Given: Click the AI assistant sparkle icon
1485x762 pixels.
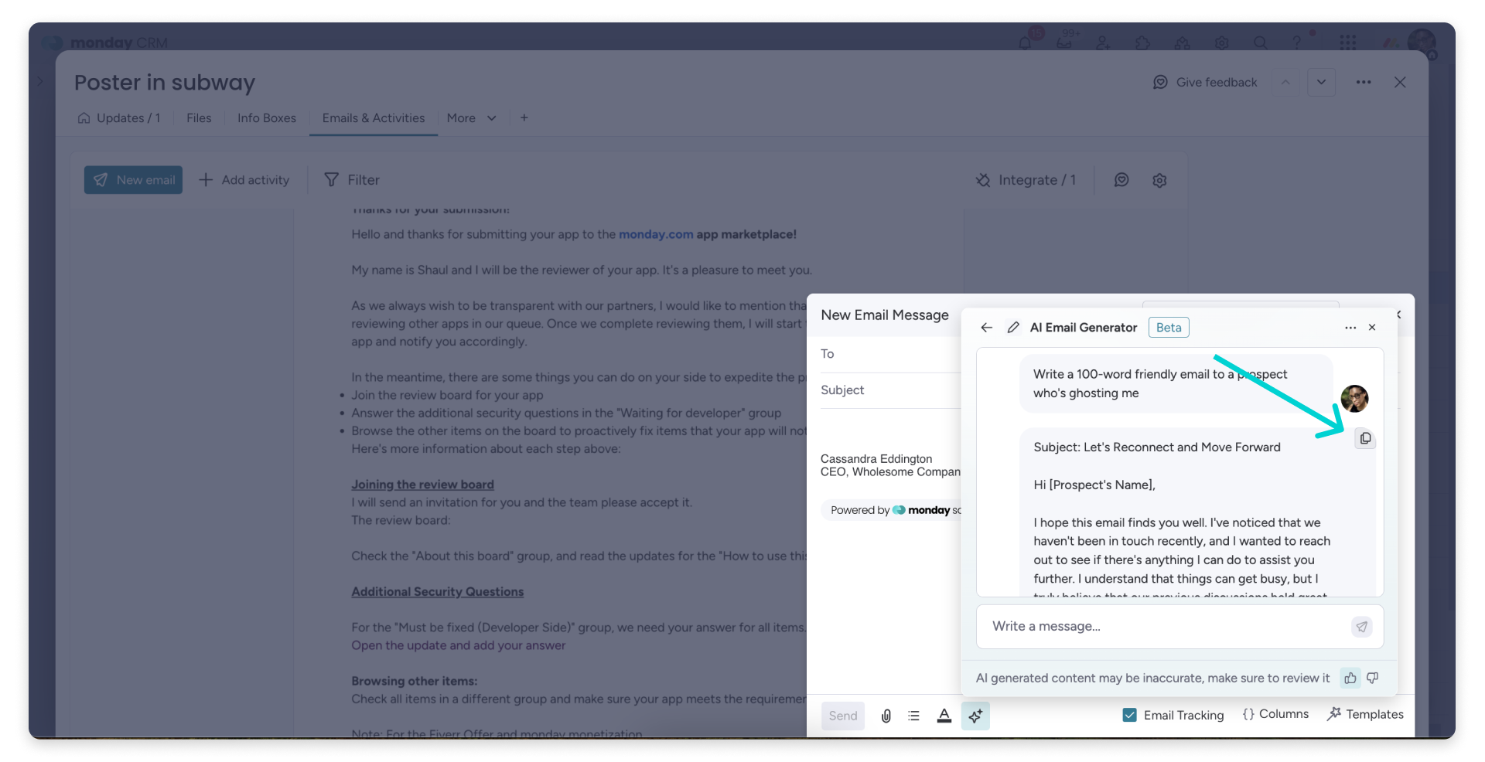Looking at the screenshot, I should click(975, 716).
